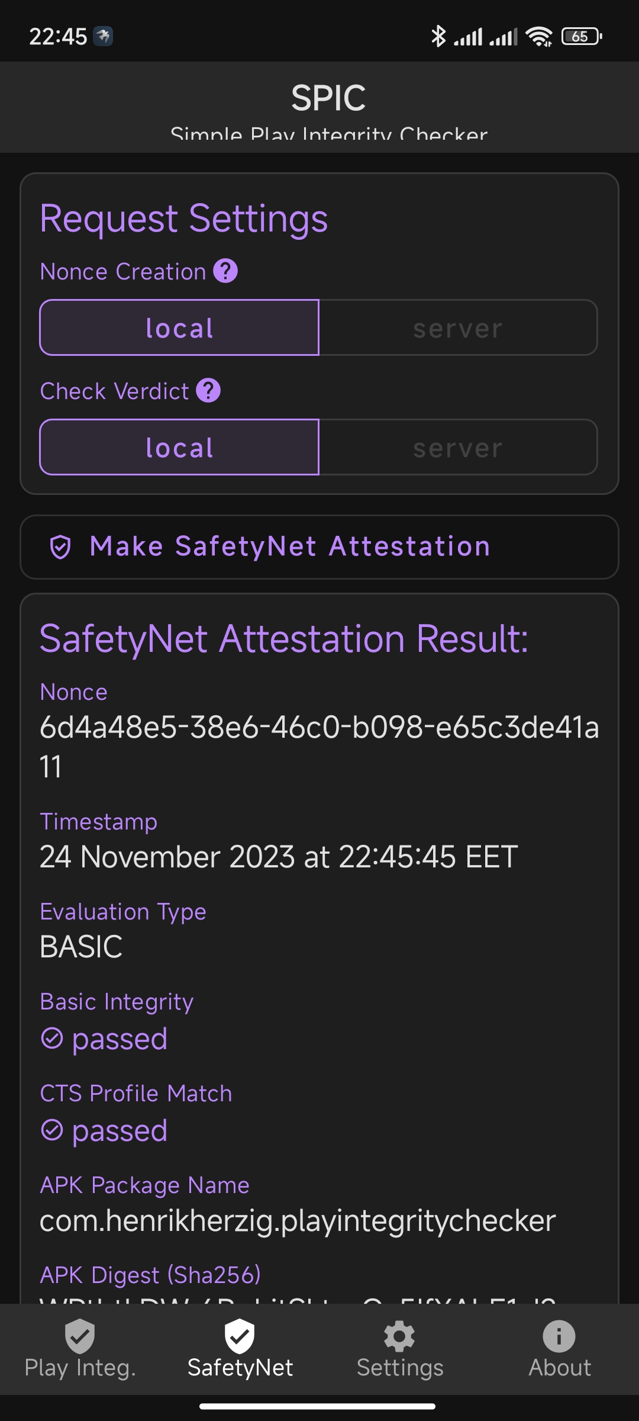The height and width of the screenshot is (1421, 639).
Task: Tap Bluetooth icon in status bar
Action: [438, 36]
